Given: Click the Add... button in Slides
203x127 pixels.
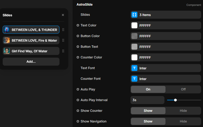Looking at the screenshot, I should pyautogui.click(x=31, y=62).
